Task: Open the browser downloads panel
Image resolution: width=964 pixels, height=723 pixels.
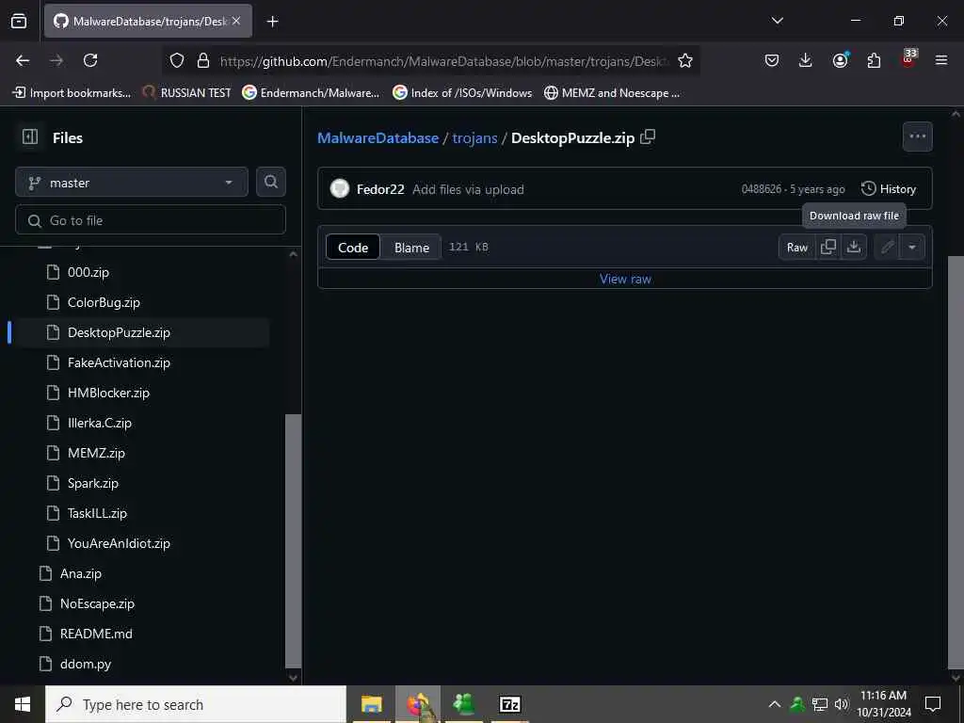Action: (806, 60)
